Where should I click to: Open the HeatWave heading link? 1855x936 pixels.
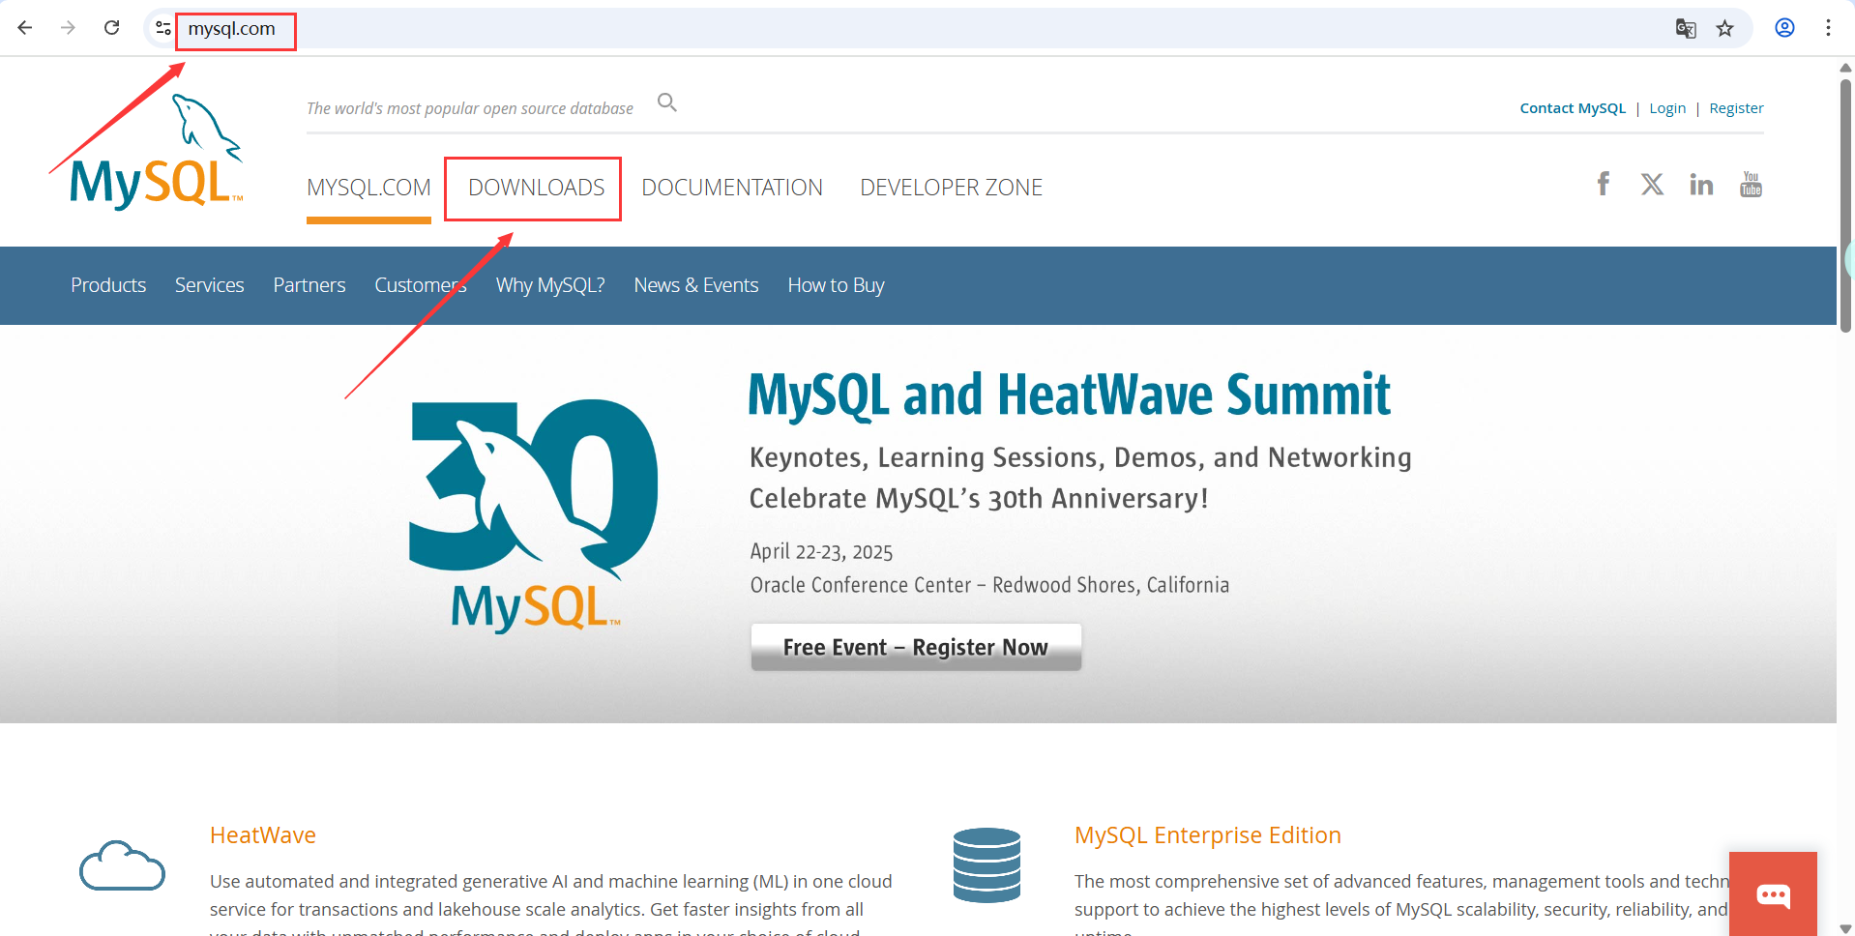coord(263,835)
